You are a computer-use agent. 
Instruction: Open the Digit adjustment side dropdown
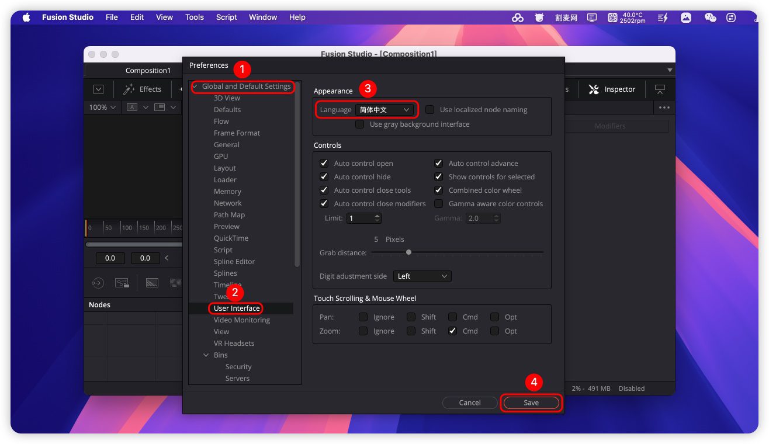point(422,276)
